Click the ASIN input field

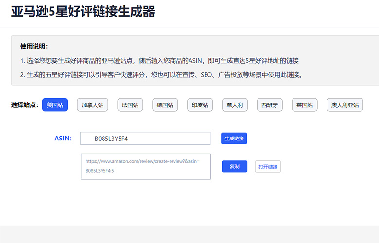[145, 139]
